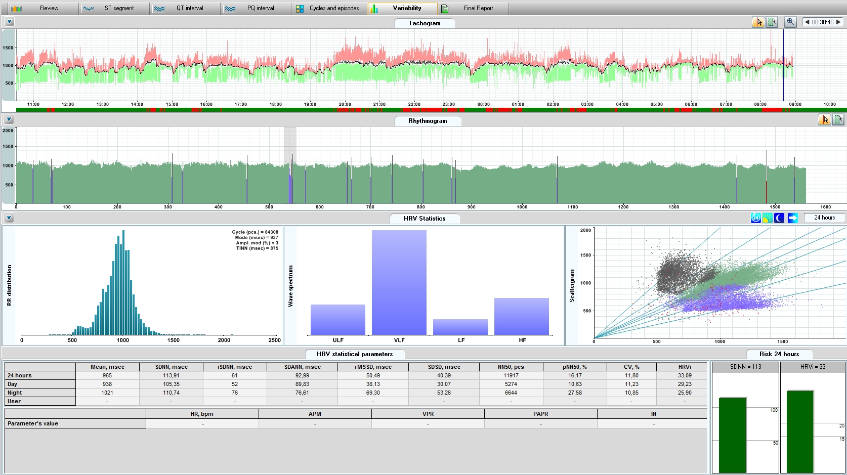Click the blue arrow user-period icon

pyautogui.click(x=793, y=218)
